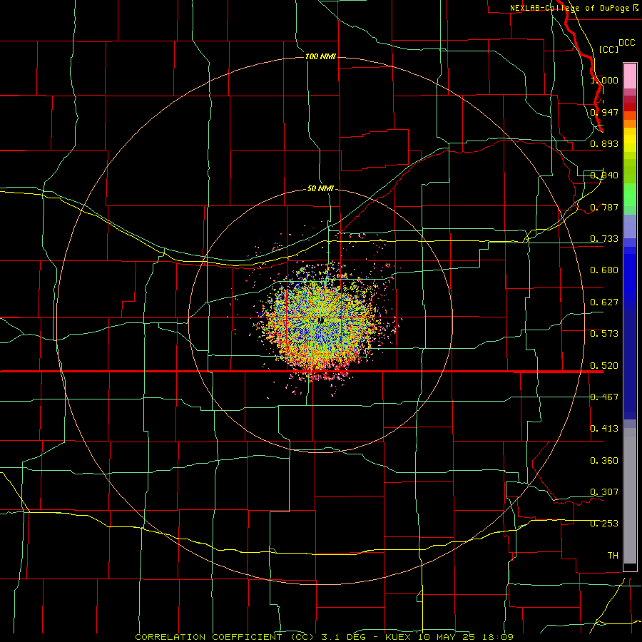Click the 0.573 legend value

point(604,334)
